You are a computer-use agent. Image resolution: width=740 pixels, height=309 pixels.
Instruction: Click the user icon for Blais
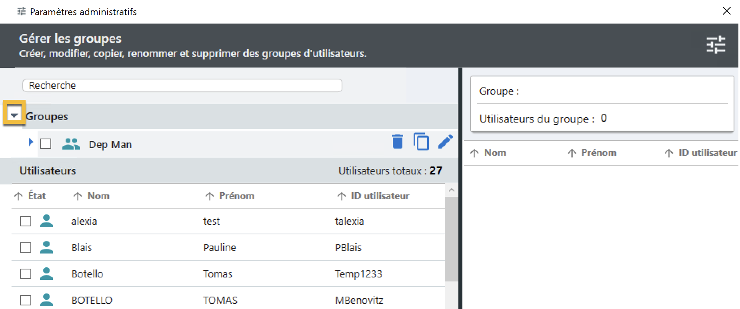pos(46,247)
